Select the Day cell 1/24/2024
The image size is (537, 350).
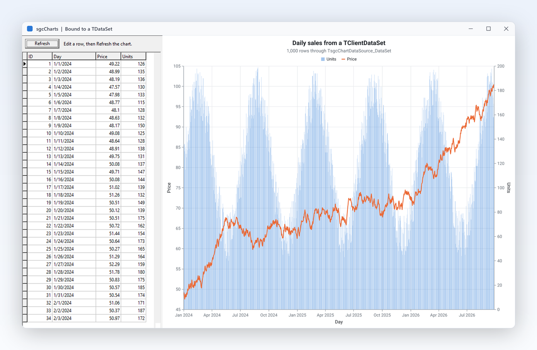coord(74,241)
